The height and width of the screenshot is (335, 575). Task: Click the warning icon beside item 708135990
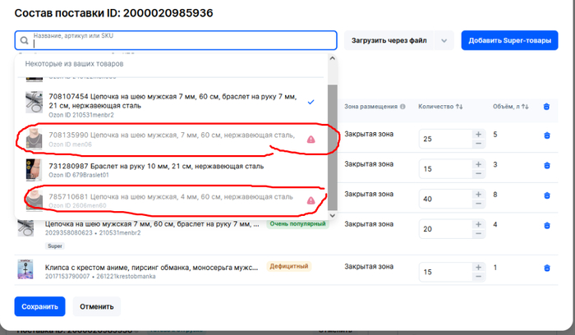310,140
